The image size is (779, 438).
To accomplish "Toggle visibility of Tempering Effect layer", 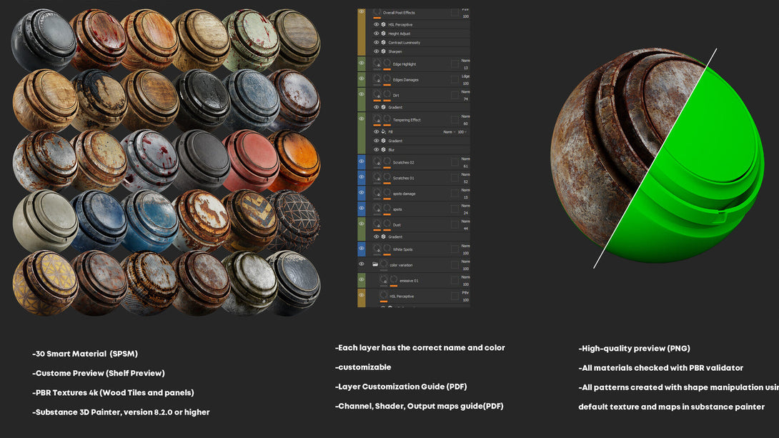I will tap(362, 119).
